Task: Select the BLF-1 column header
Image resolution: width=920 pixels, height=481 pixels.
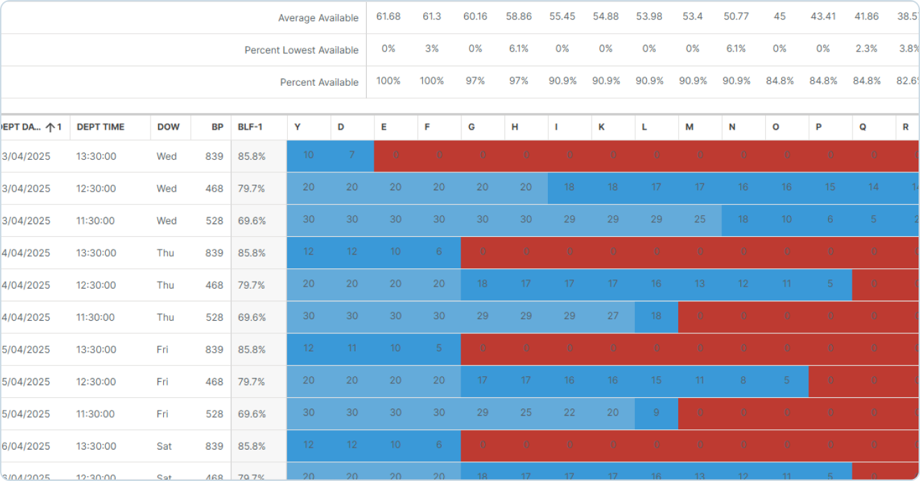Action: pyautogui.click(x=250, y=127)
